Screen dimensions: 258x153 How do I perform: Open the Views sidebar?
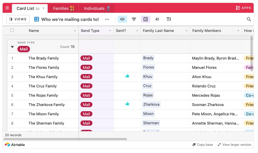18,19
